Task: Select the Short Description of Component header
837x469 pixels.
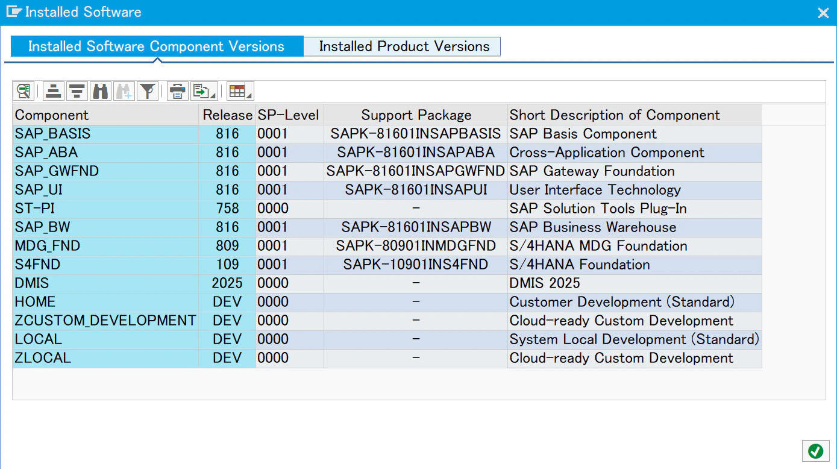Action: coord(635,115)
